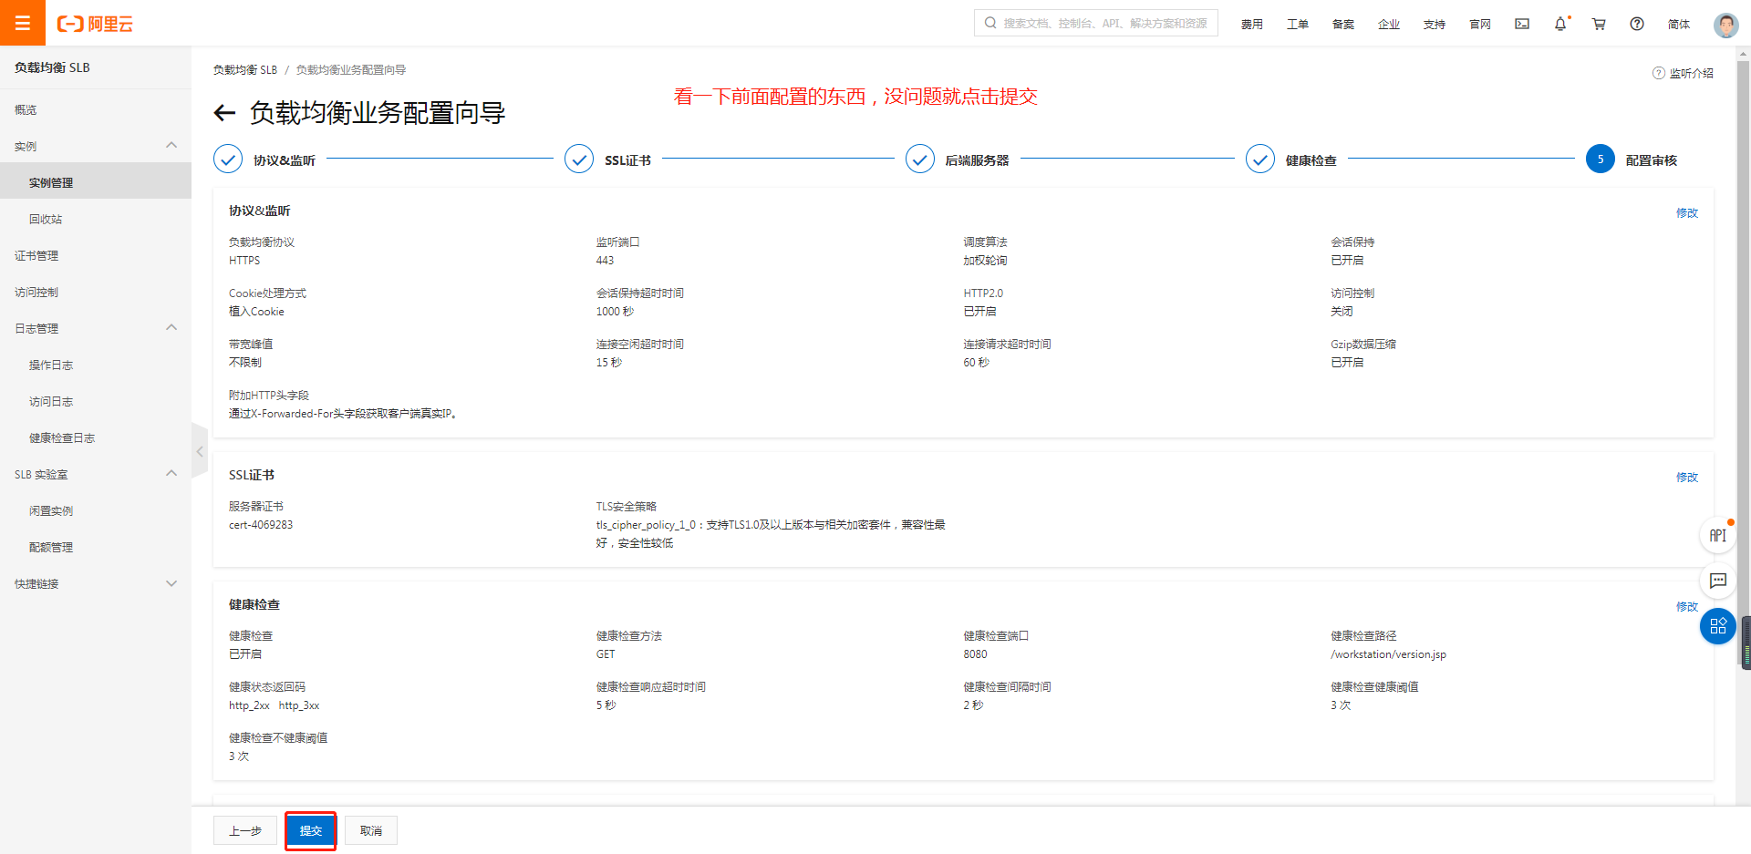Open the floating feedback chat icon

(x=1717, y=581)
